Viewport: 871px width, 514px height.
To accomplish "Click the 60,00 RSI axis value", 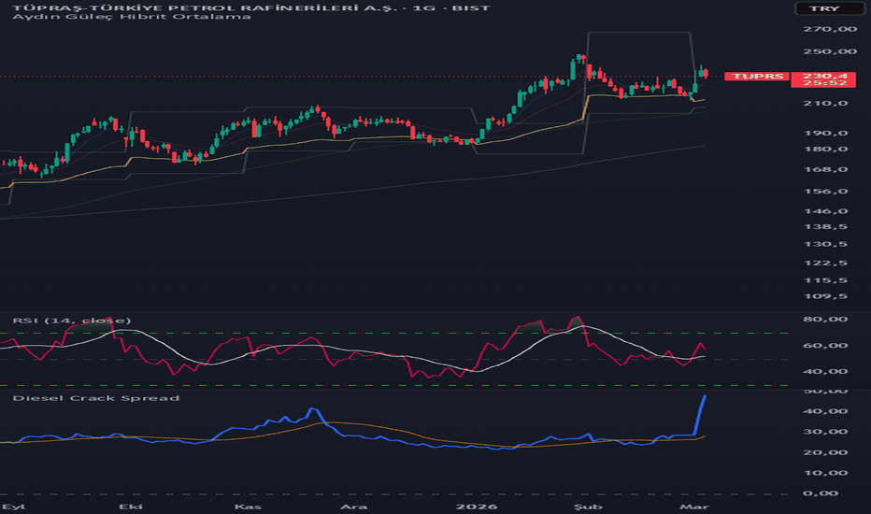I will 826,345.
